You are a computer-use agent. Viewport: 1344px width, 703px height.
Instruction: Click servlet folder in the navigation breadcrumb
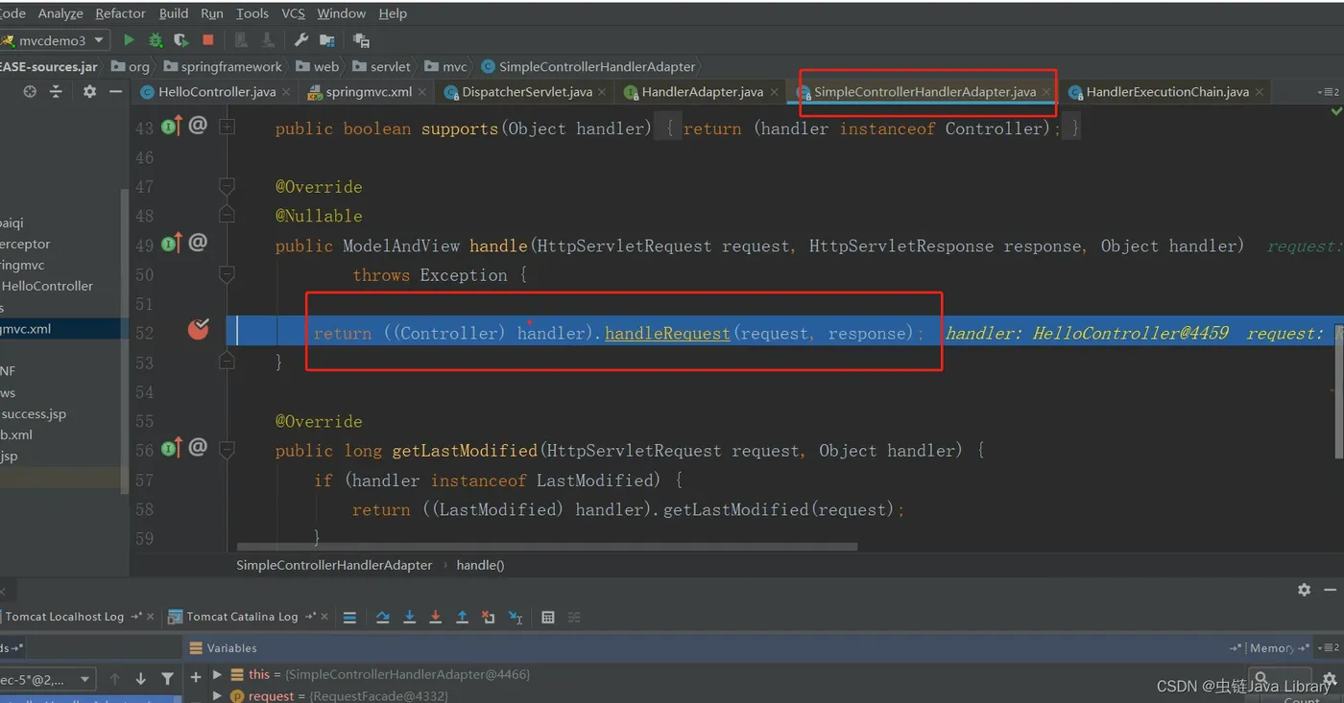[x=390, y=66]
